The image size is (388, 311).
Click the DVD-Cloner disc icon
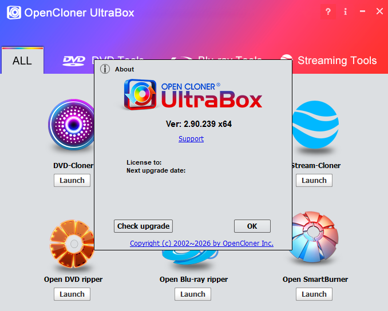point(72,125)
